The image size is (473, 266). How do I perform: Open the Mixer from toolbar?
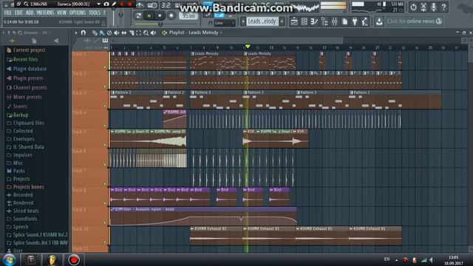tap(335, 21)
